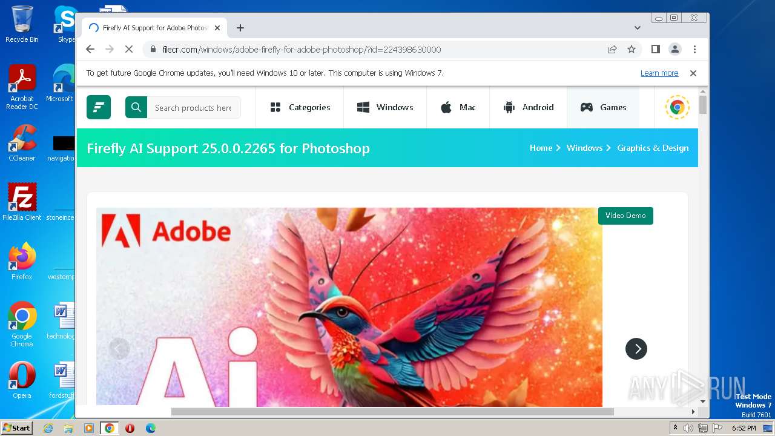Image resolution: width=775 pixels, height=436 pixels.
Task: Select the CCleaner desktop icon
Action: click(22, 144)
